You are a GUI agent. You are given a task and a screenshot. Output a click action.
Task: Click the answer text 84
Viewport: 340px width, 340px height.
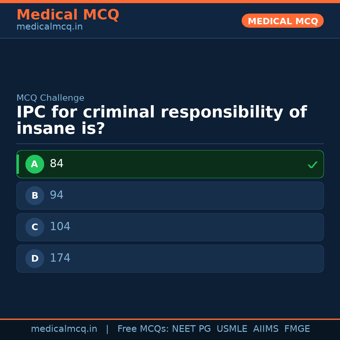pyautogui.click(x=57, y=164)
